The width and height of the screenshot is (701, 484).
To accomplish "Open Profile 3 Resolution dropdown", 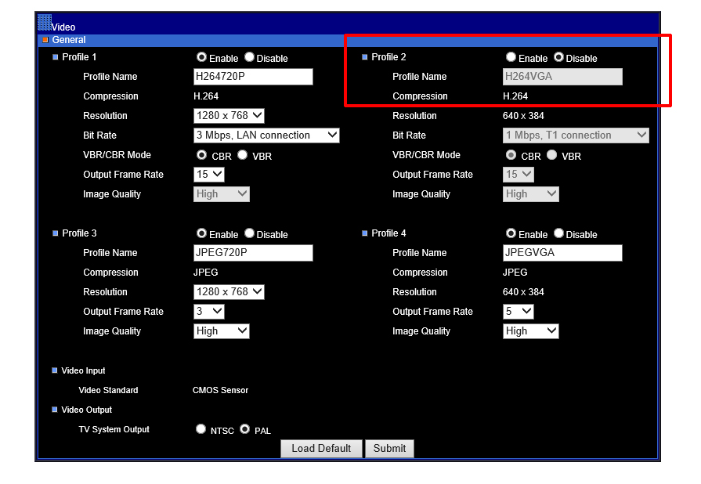I will click(x=229, y=292).
